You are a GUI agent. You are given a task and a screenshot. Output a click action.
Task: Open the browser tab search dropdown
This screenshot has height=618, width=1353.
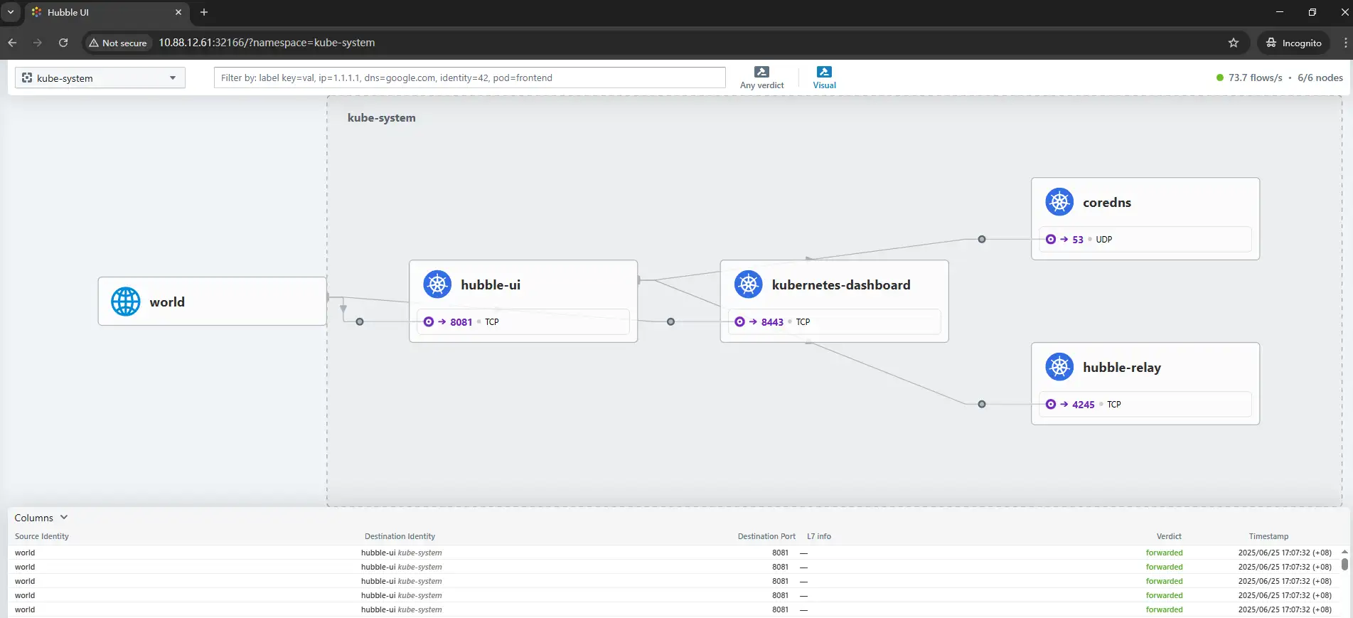pyautogui.click(x=11, y=12)
